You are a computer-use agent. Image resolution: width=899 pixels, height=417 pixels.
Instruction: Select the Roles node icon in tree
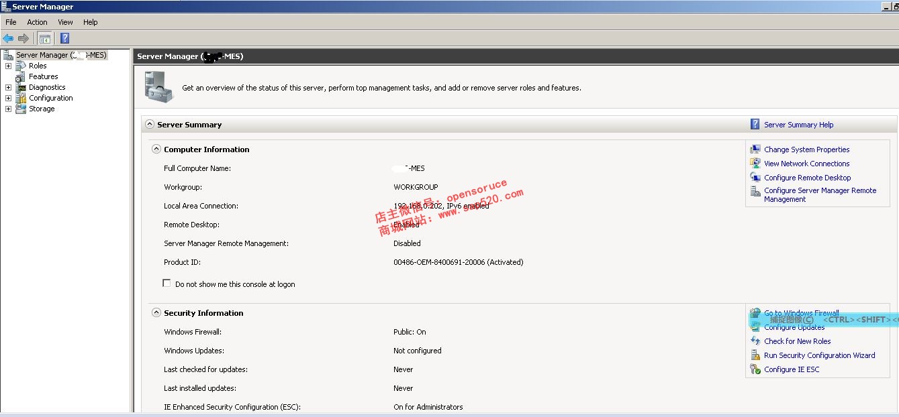tap(21, 66)
